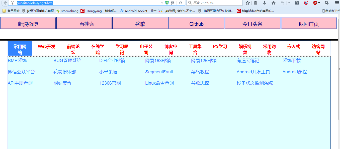
Task: Switch to the 常用购物 tab
Action: 269,49
